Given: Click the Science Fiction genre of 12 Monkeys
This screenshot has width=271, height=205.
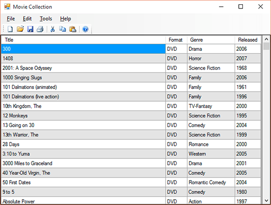Looking at the screenshot, I should click(x=211, y=115).
